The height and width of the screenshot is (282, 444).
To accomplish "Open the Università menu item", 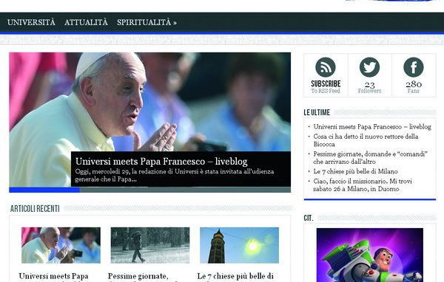I will pyautogui.click(x=31, y=22).
